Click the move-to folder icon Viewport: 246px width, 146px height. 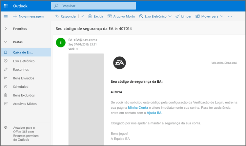point(197,16)
